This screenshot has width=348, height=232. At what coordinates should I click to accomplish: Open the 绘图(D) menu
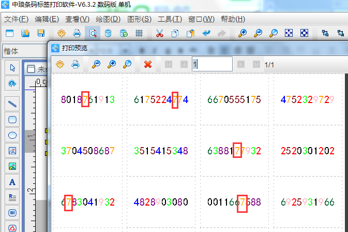point(108,19)
